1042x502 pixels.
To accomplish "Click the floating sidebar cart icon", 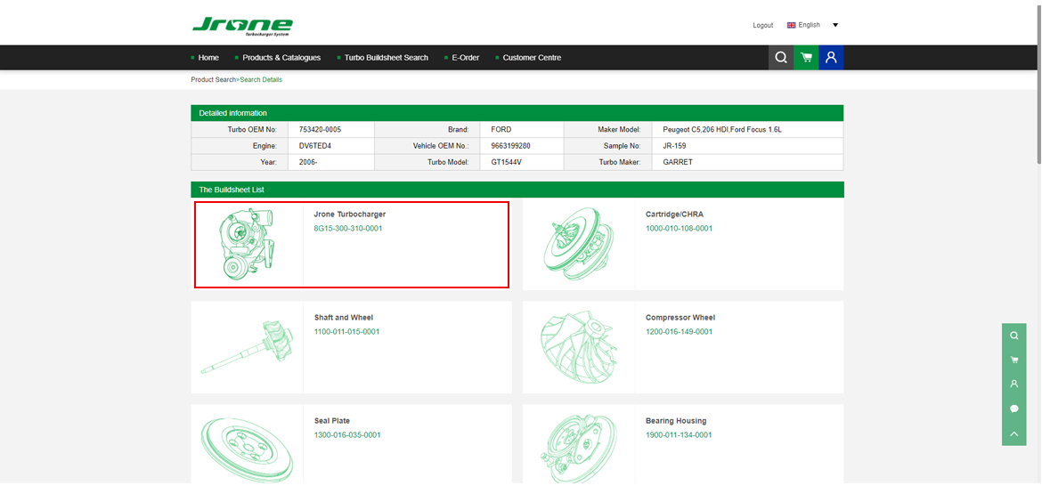I will (x=1014, y=360).
